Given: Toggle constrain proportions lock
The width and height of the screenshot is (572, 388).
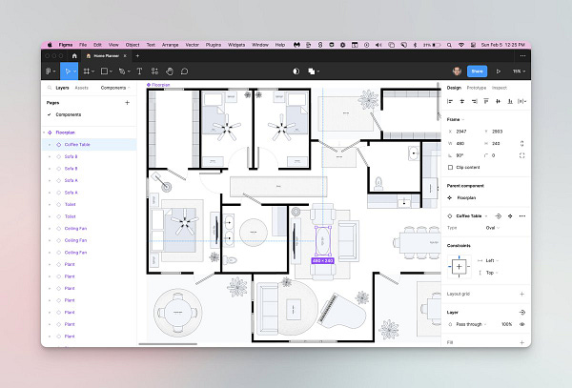Looking at the screenshot, I should click(522, 144).
